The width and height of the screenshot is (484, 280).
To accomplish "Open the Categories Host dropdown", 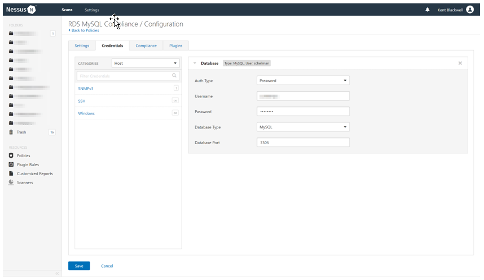I will point(146,63).
